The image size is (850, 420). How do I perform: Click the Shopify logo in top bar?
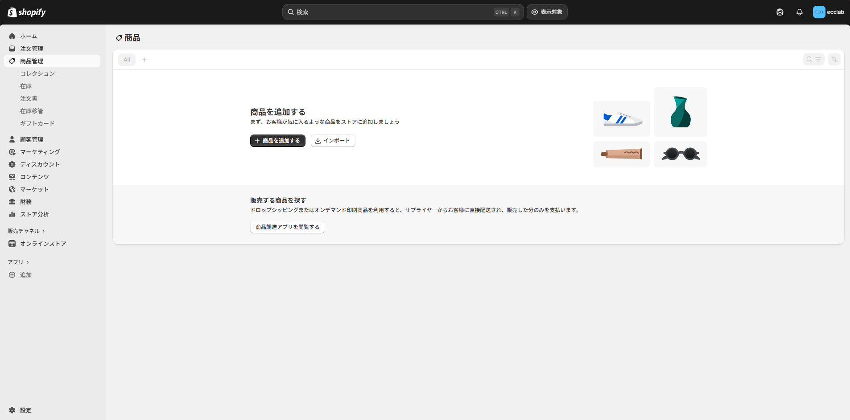click(x=27, y=12)
